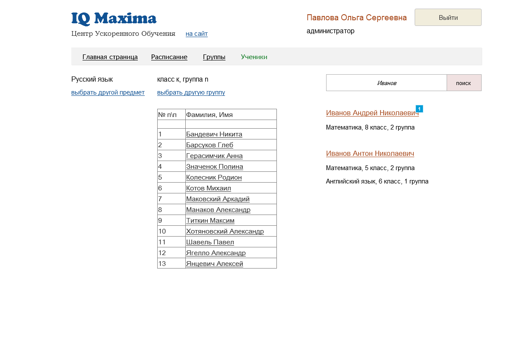Open the Группы menu item

click(214, 57)
